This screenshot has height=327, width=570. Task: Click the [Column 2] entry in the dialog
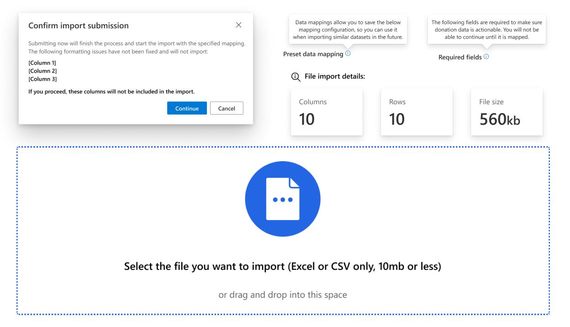click(x=42, y=71)
